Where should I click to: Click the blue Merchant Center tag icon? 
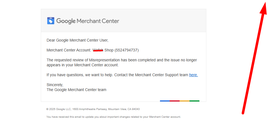50,21
